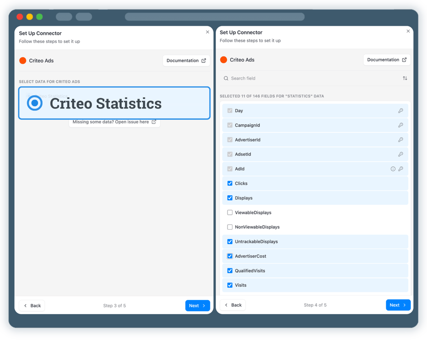427x347 pixels.
Task: Select the Criteo Statistics radio button
Action: pyautogui.click(x=34, y=103)
